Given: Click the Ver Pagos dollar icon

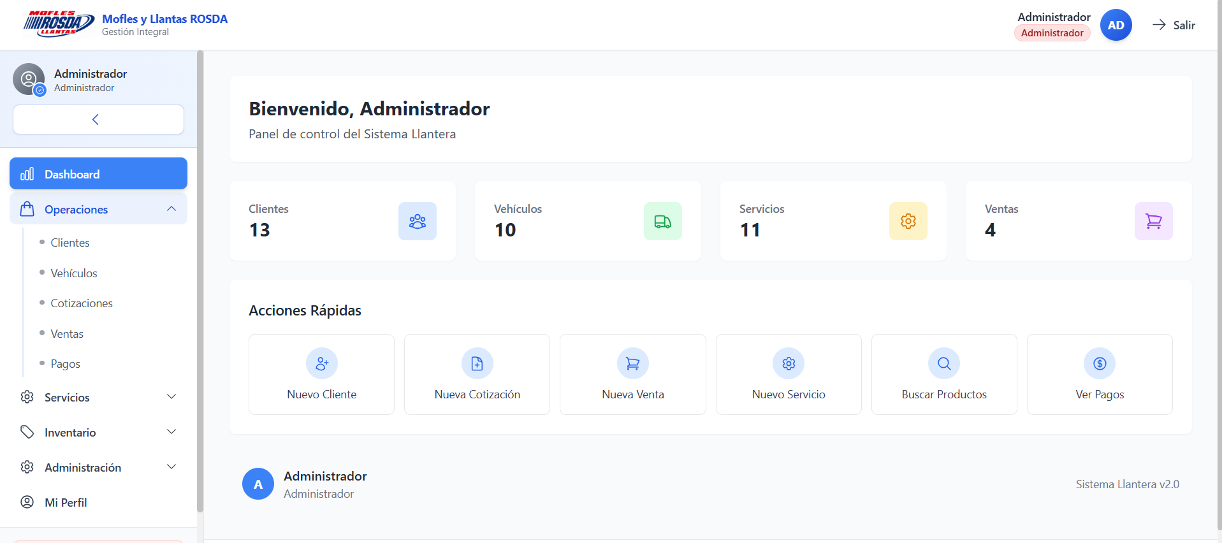Looking at the screenshot, I should (1100, 363).
